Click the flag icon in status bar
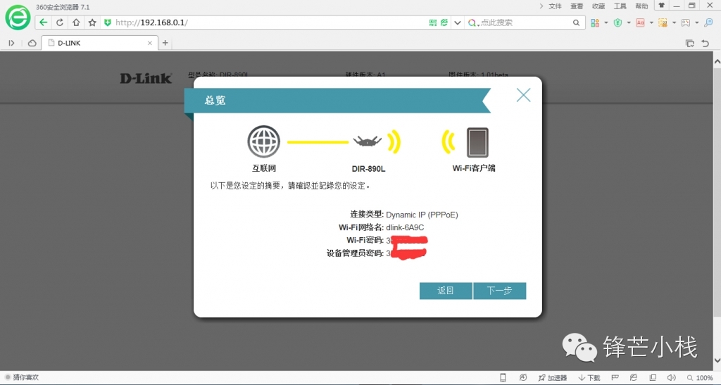Screen dimensions: 721x385 615,378
